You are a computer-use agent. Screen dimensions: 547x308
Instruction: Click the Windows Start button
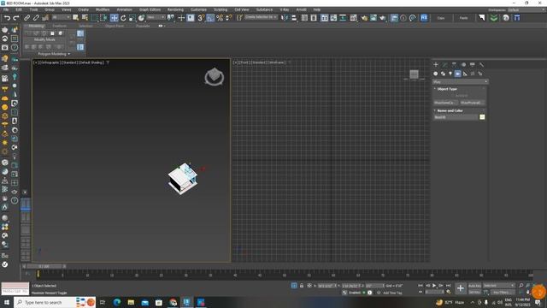pos(7,302)
